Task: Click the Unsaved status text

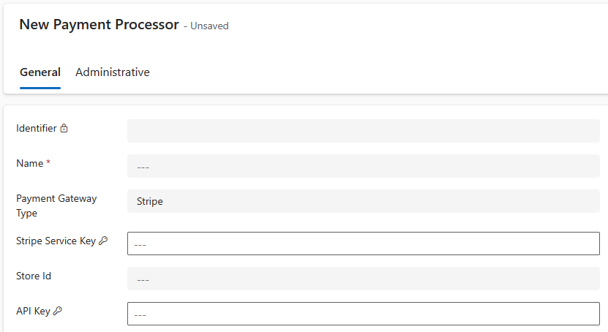Action: tap(209, 26)
